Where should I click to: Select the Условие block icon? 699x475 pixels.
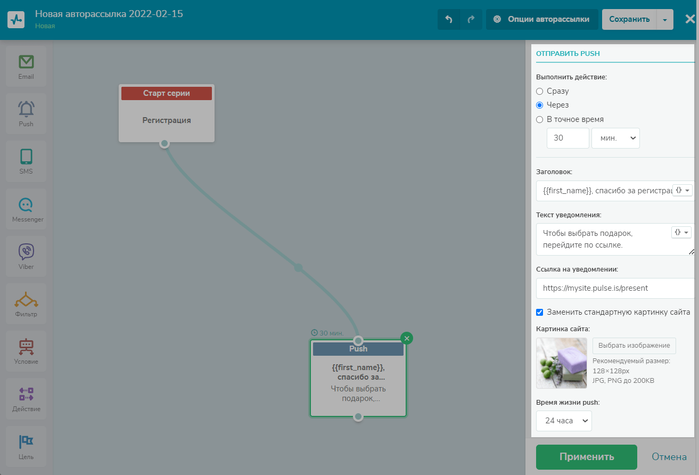point(26,347)
